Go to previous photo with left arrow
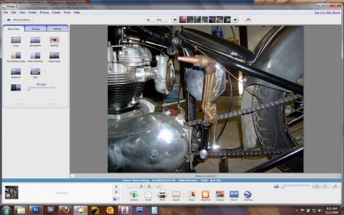Viewport: 344px width, 215px height. coord(175,19)
